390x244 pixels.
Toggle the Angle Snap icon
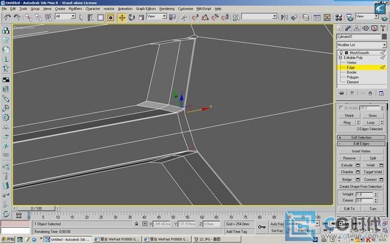[x=205, y=17]
